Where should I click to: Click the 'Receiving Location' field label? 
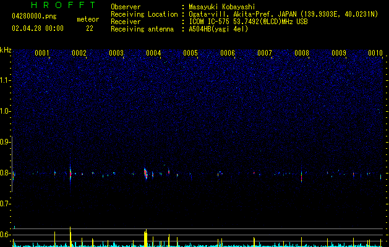pyautogui.click(x=144, y=14)
